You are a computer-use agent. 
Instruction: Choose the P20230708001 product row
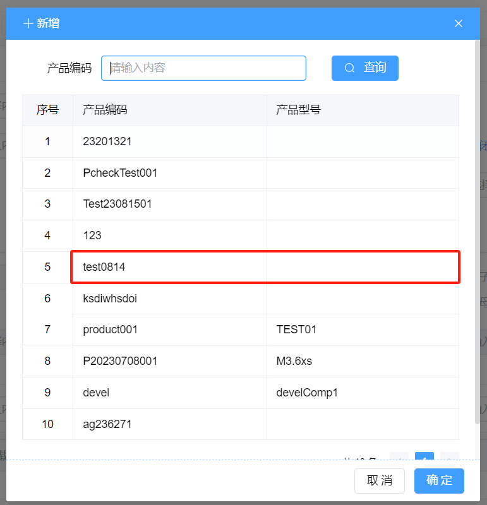120,361
